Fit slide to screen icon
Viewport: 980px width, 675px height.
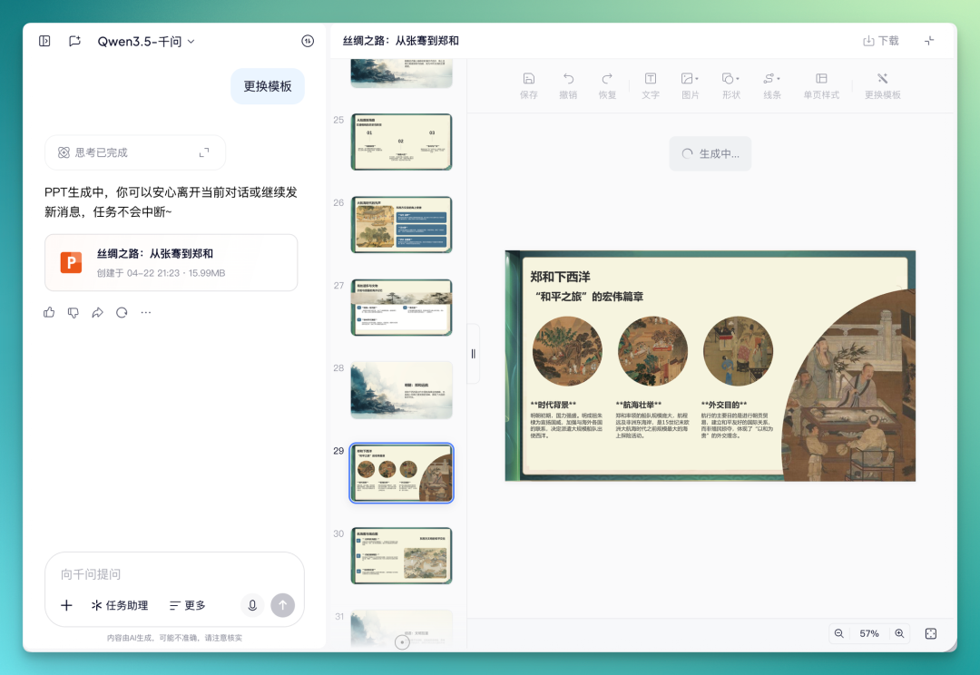pos(931,633)
